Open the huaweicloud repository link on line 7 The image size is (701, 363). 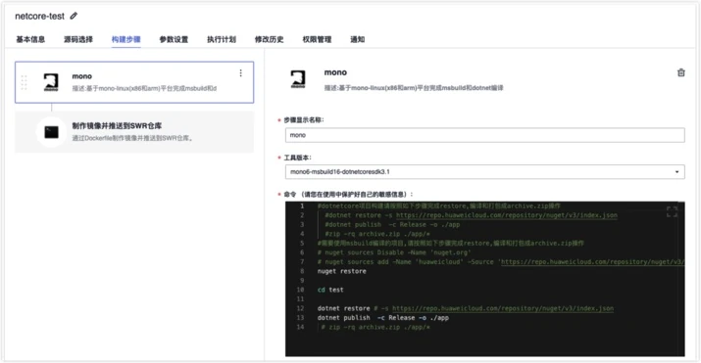[x=592, y=262]
